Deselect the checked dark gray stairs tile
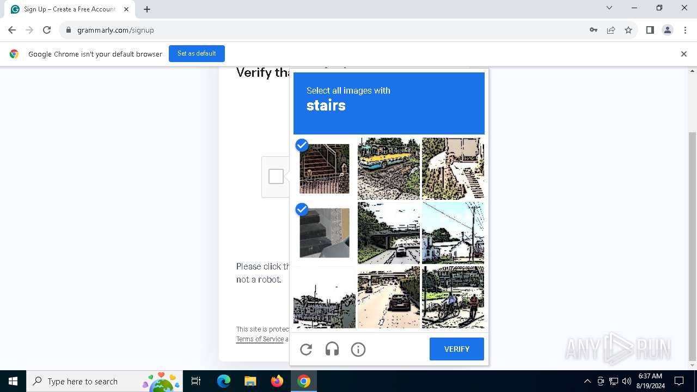 tap(325, 233)
